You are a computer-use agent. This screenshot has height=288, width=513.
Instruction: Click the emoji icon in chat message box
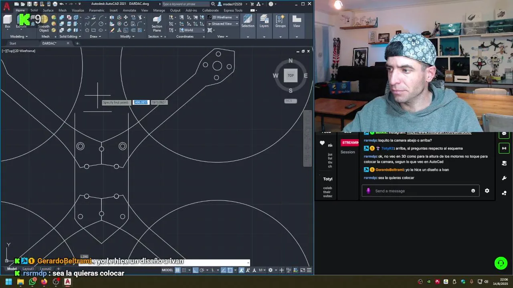pyautogui.click(x=473, y=191)
